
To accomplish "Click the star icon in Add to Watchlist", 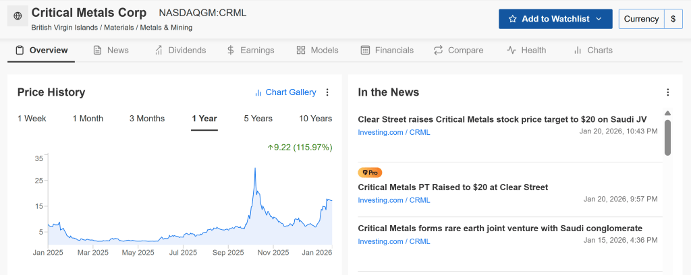I will point(513,19).
